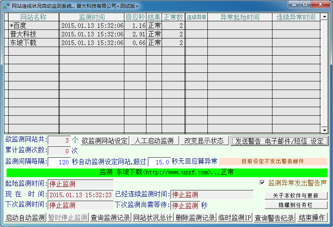Click the 结果 column header
Viewport: 333px width, 227px height.
pos(154,17)
